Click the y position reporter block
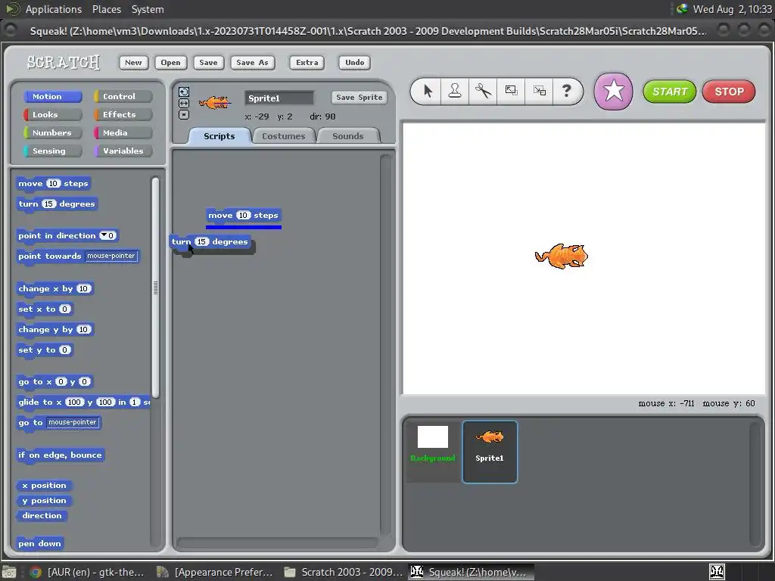The width and height of the screenshot is (775, 581). pos(44,501)
